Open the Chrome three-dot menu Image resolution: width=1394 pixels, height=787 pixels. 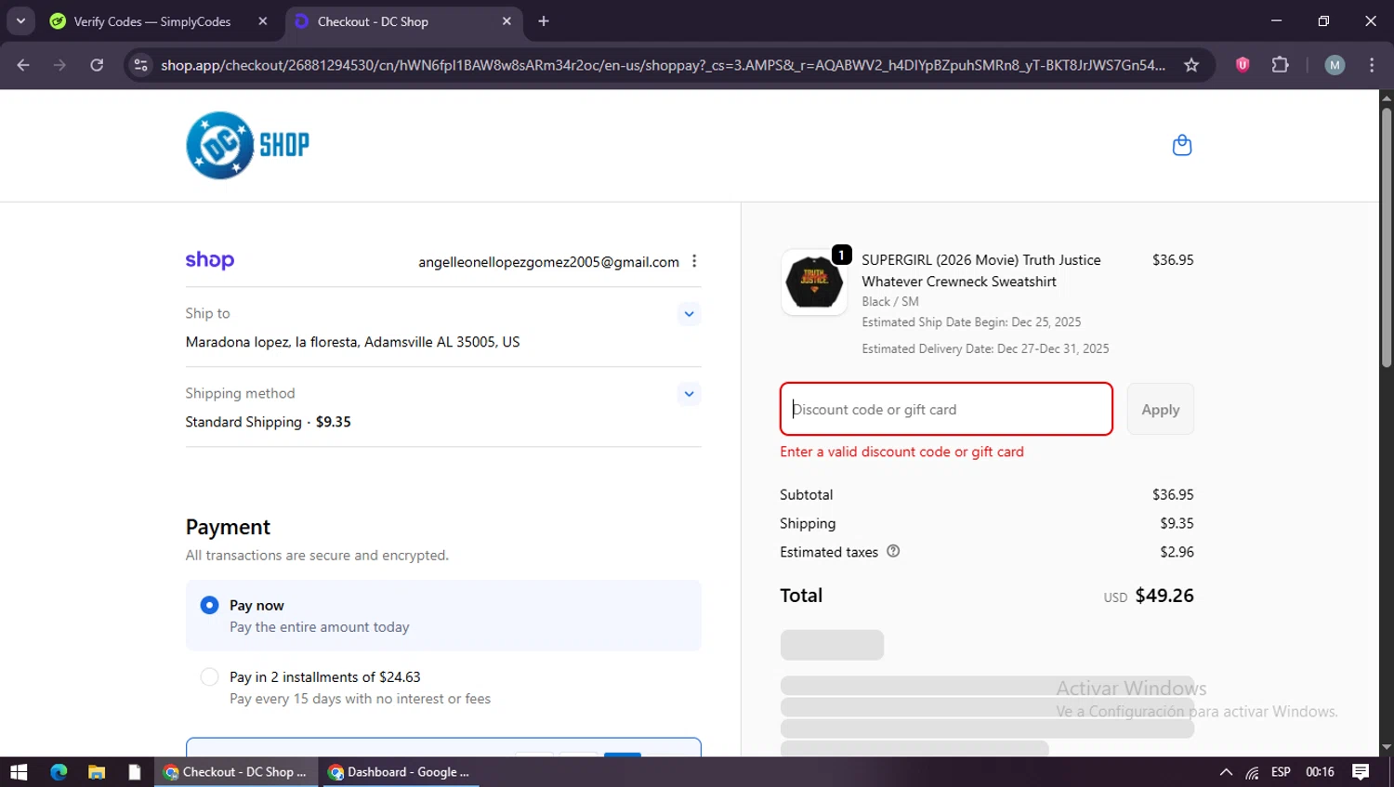(1372, 65)
